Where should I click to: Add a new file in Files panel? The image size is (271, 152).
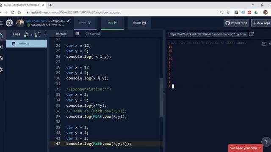[26, 35]
